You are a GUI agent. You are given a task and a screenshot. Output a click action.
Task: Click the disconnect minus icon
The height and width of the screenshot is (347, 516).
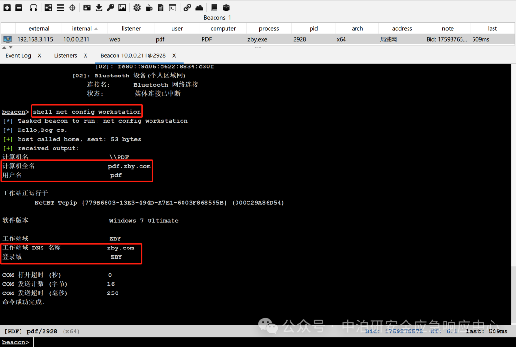point(19,7)
